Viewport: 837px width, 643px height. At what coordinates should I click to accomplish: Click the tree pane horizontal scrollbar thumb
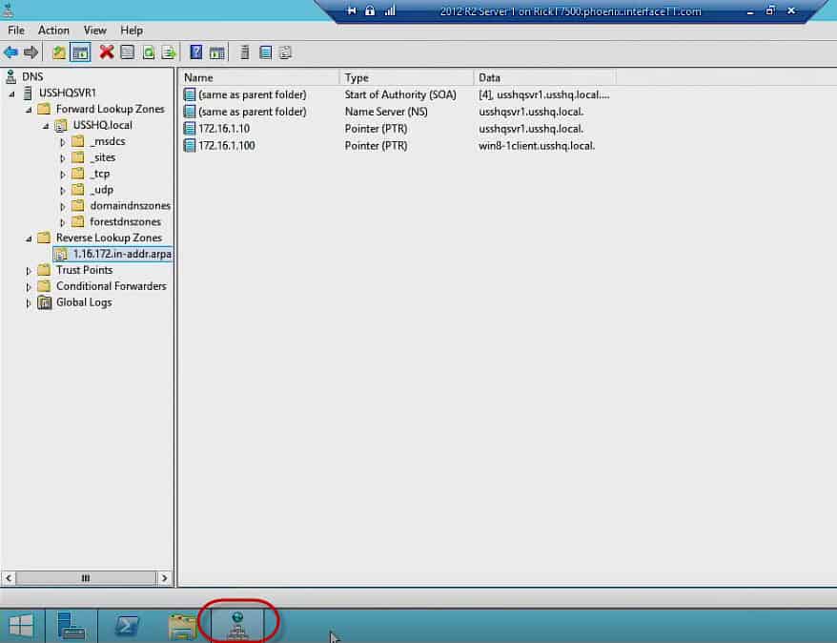[x=86, y=578]
